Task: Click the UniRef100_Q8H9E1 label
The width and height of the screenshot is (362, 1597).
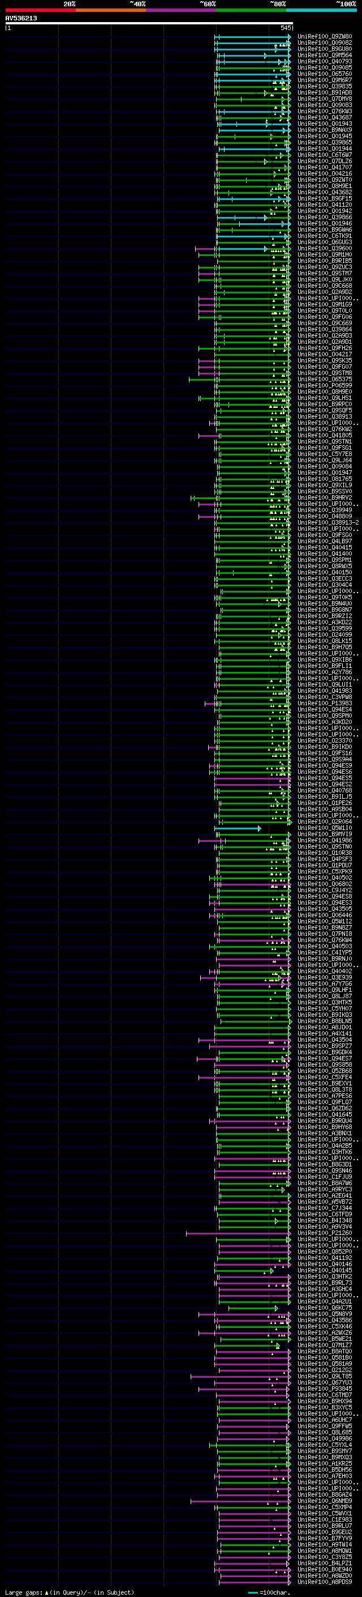Action: (x=324, y=186)
